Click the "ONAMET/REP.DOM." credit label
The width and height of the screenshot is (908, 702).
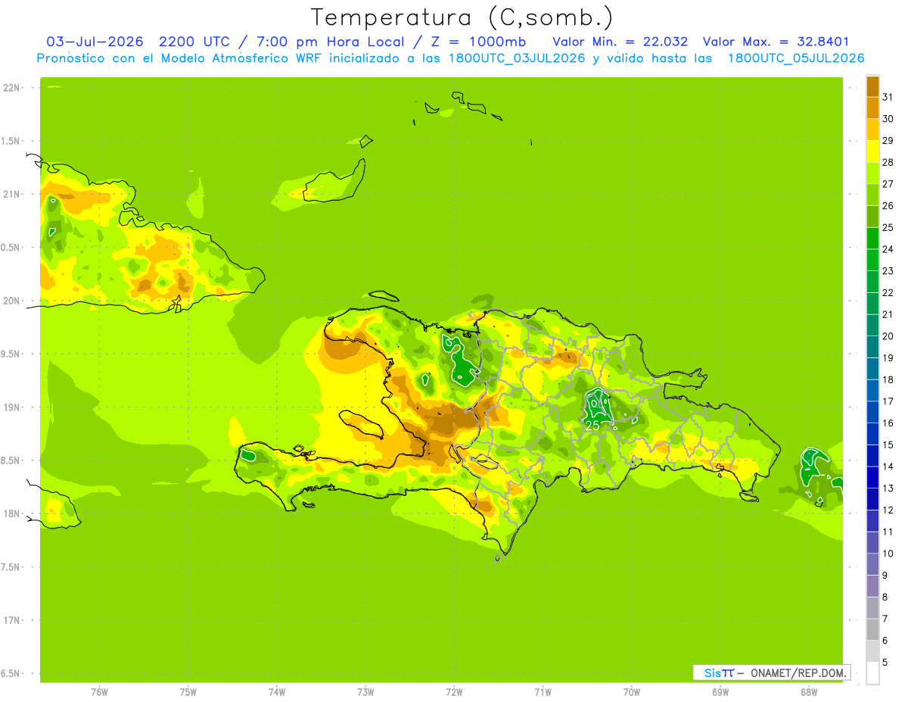[799, 672]
